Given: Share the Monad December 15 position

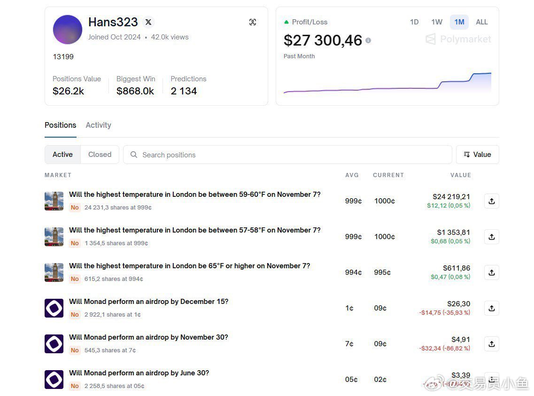Looking at the screenshot, I should tap(491, 309).
